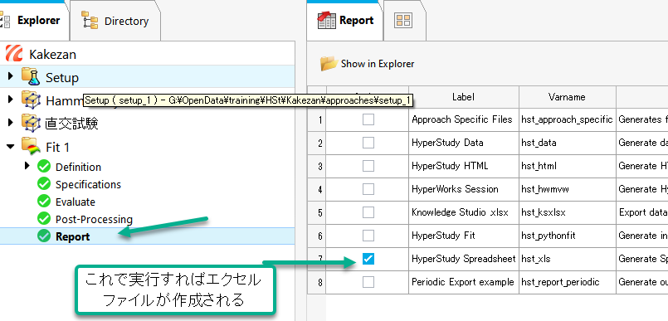
Task: Click Show in Explorer button
Action: [368, 64]
